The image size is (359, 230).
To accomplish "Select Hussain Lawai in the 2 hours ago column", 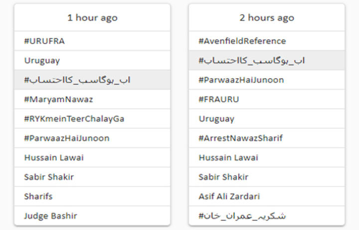I will [267, 158].
